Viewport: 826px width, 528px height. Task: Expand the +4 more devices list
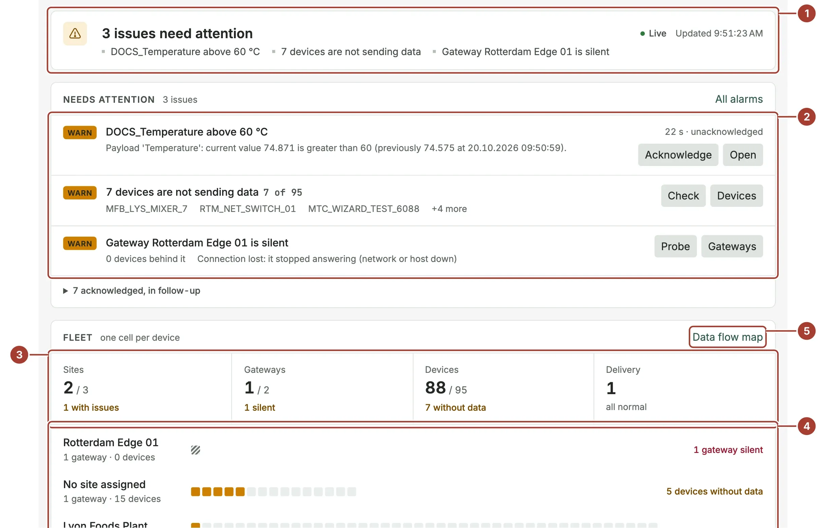click(x=449, y=209)
